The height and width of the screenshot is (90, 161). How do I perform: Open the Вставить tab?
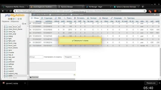[79, 18]
